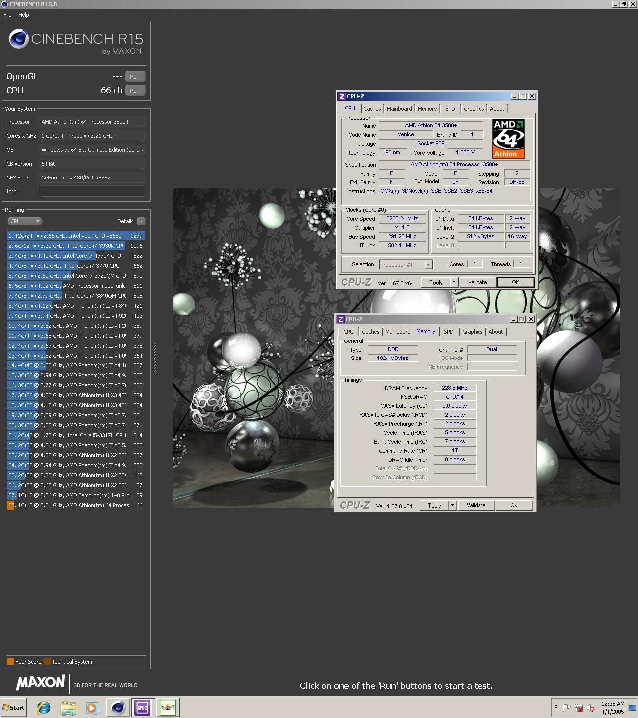Click Tools button in upper CPU-Z window
This screenshot has height=718, width=638.
point(436,283)
